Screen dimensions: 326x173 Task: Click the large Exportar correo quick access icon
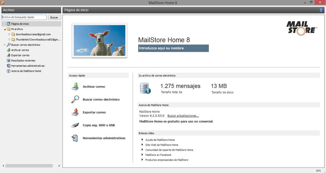coord(75,112)
